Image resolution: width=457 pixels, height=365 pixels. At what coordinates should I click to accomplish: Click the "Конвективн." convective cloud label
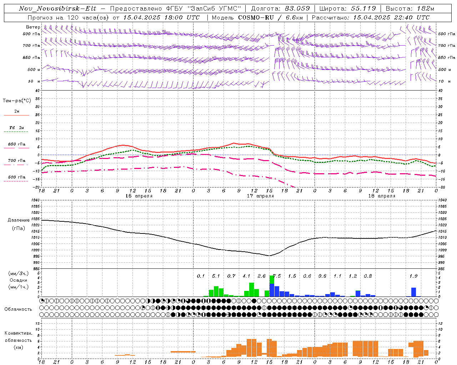coord(18,333)
